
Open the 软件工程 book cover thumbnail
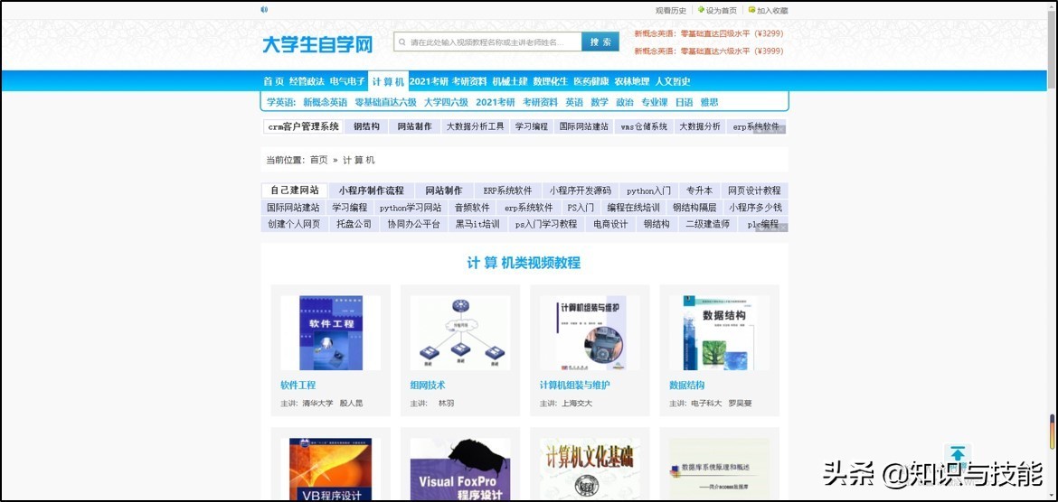[331, 332]
